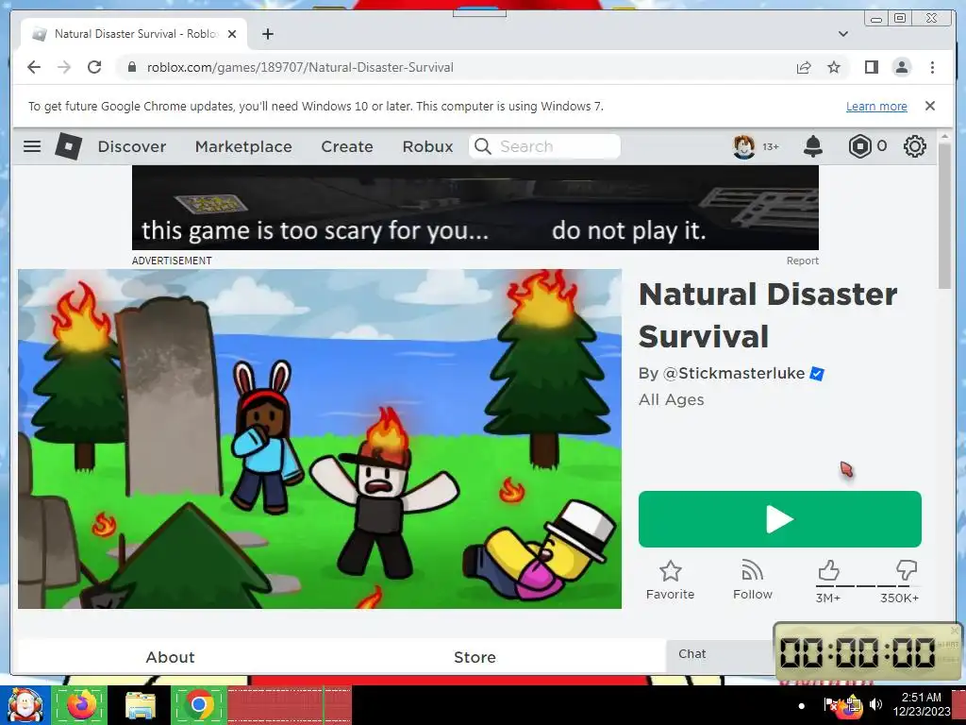Open the Learn more link

(x=876, y=106)
